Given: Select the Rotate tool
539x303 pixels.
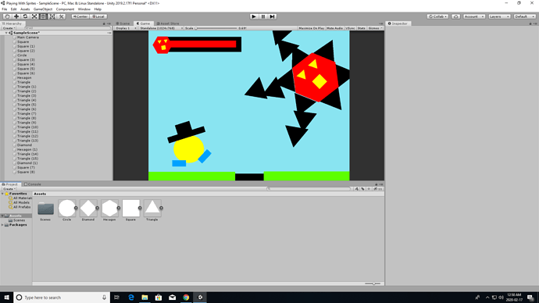Looking at the screenshot, I should pyautogui.click(x=25, y=16).
